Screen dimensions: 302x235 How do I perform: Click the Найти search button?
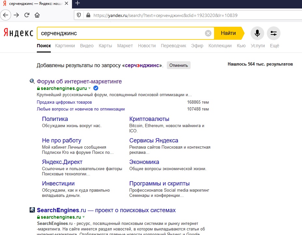(229, 33)
